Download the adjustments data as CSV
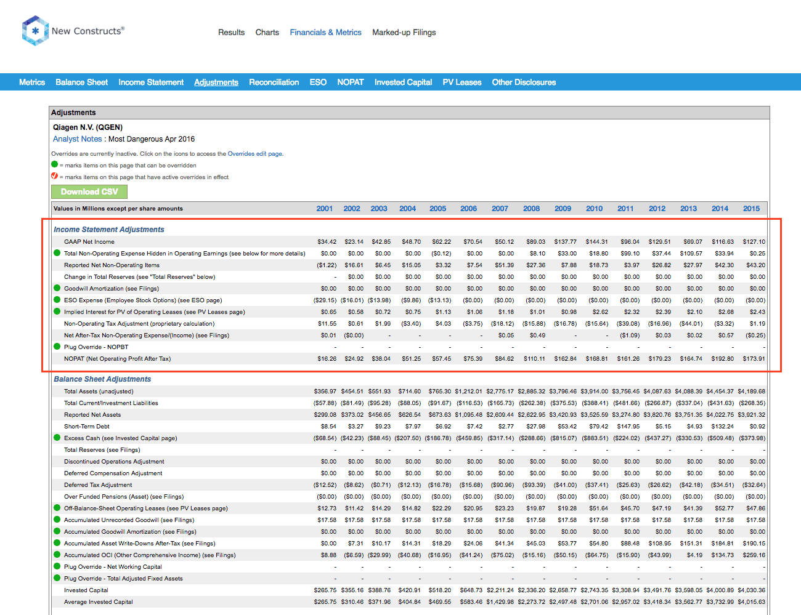Viewport: 801px width, 615px height. 89,191
